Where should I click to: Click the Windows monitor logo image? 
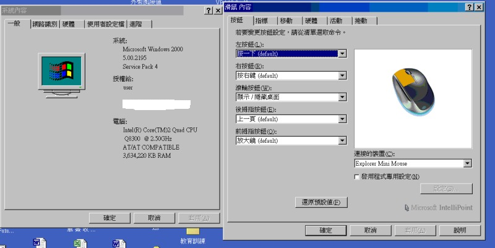pyautogui.click(x=61, y=75)
